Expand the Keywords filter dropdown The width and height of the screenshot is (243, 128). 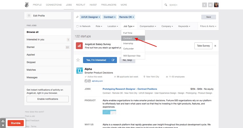click(x=184, y=26)
